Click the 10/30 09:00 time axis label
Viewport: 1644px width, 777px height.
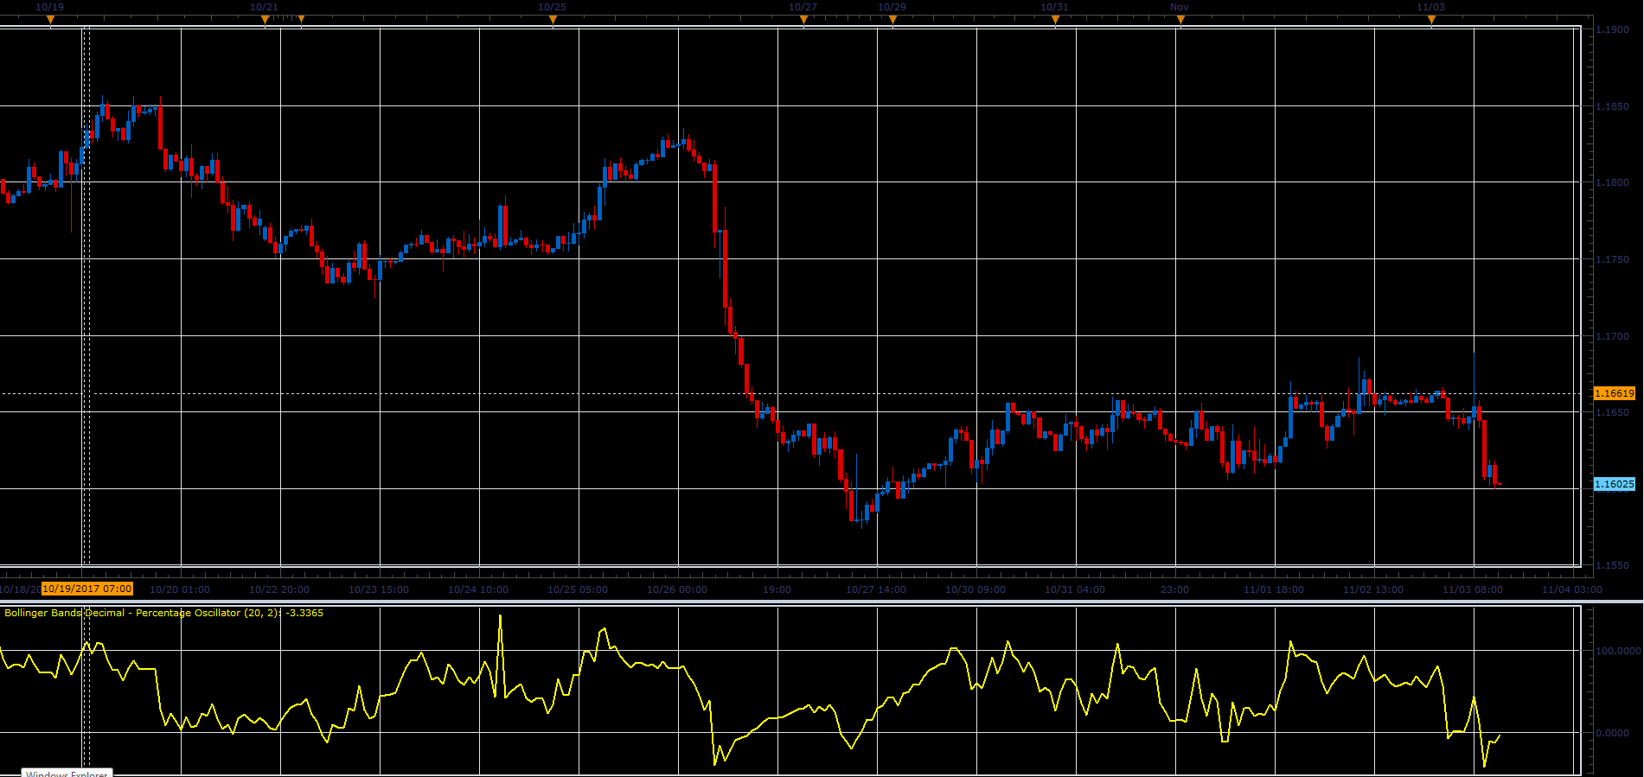976,589
